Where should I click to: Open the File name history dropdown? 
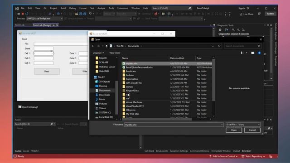coord(222,125)
